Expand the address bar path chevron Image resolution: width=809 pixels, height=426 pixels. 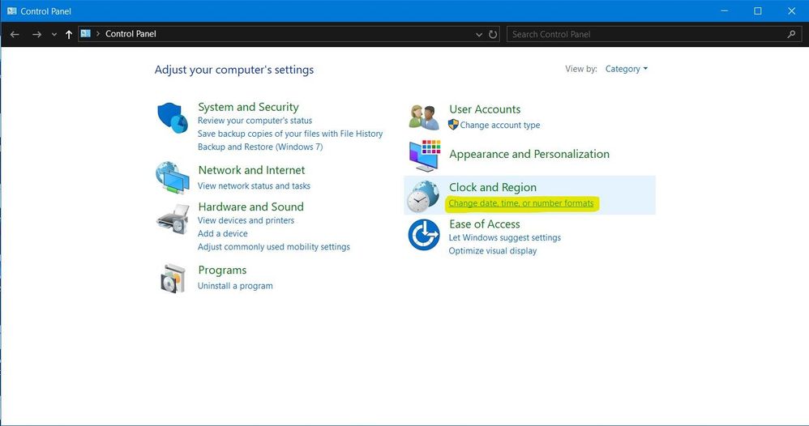[x=98, y=33]
